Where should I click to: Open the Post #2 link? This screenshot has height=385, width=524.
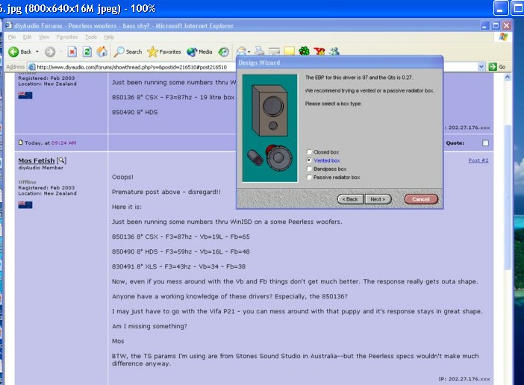[x=478, y=160]
